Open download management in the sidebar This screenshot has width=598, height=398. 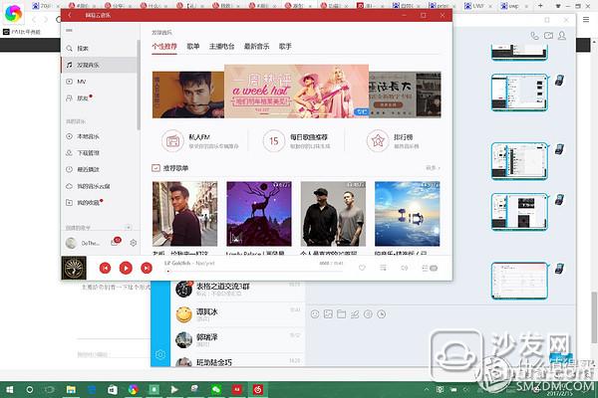coord(99,152)
